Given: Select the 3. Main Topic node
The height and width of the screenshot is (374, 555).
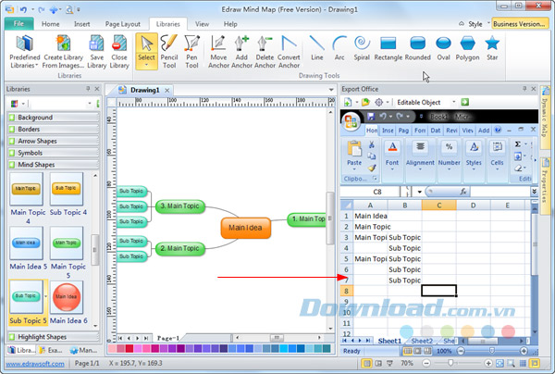Looking at the screenshot, I should (179, 206).
